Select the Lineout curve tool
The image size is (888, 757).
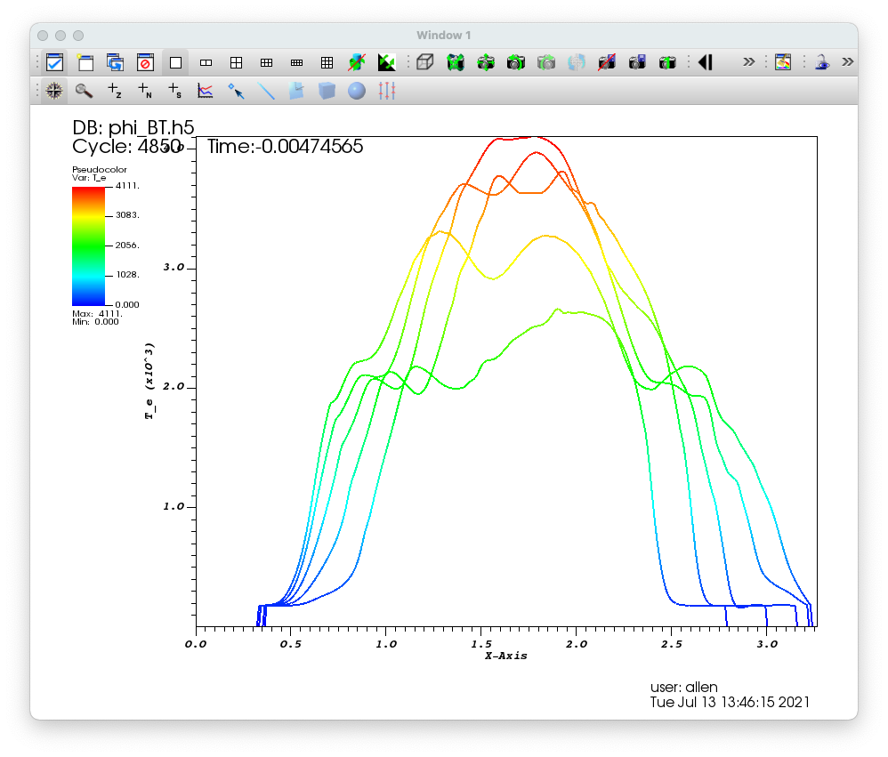(x=205, y=91)
